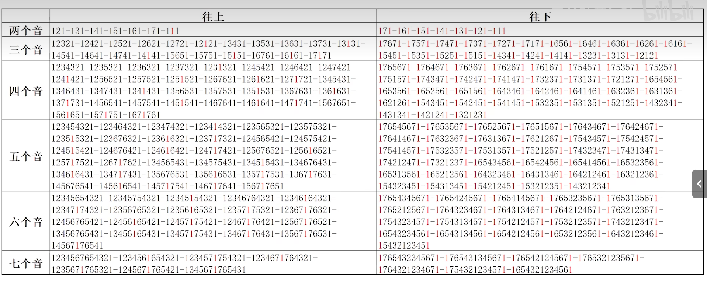The image size is (707, 283).
Task: Click the 五个音 row label
Action: (x=26, y=156)
